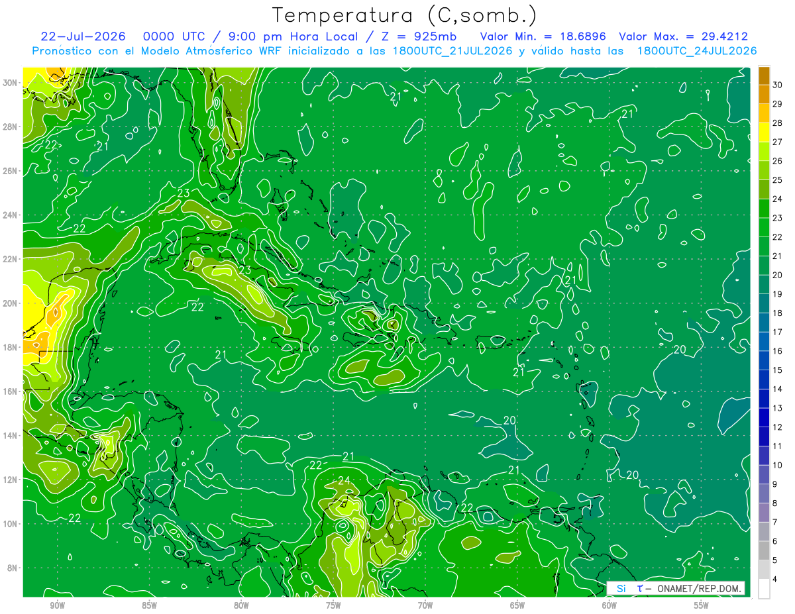This screenshot has width=795, height=614.
Task: Click the '12N' latitude axis label
Action: (10, 480)
